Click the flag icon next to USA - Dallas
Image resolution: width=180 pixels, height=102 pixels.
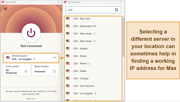68,71
